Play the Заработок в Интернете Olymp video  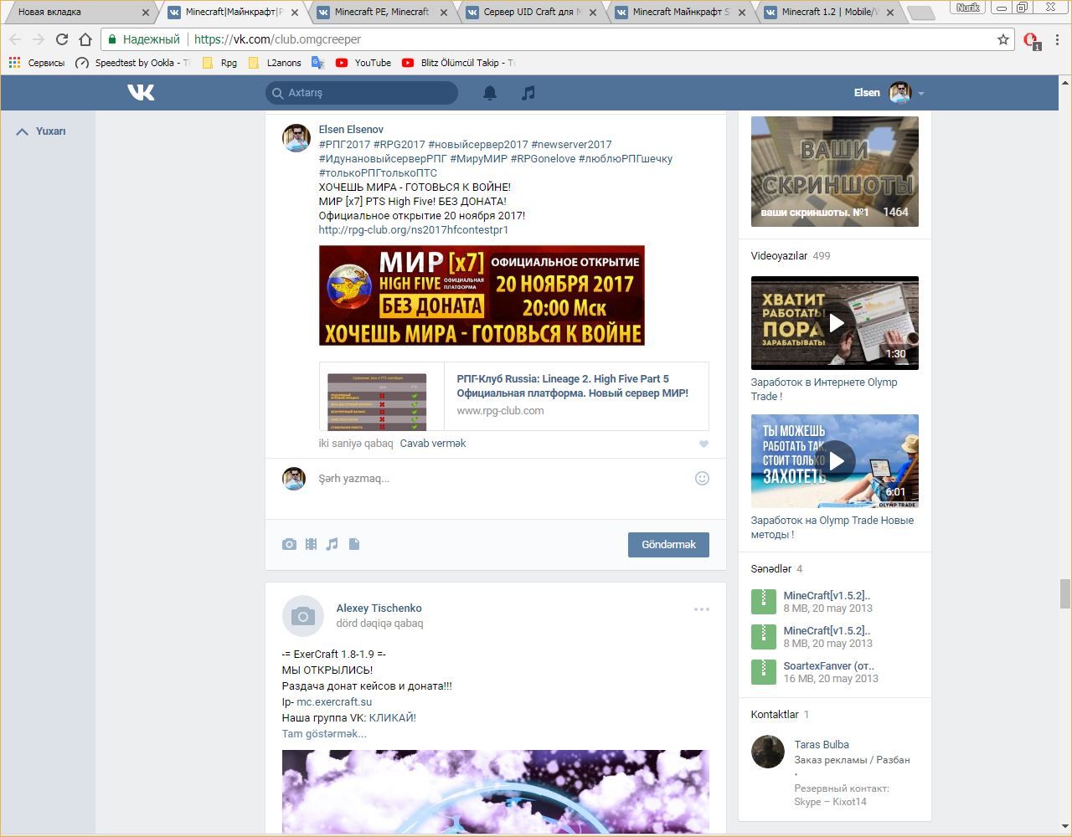(x=835, y=323)
